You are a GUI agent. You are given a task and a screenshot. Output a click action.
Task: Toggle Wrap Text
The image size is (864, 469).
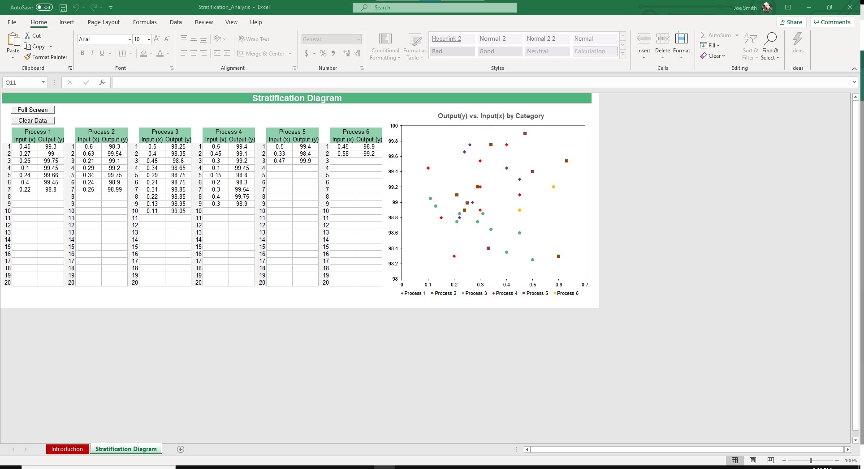(x=254, y=39)
